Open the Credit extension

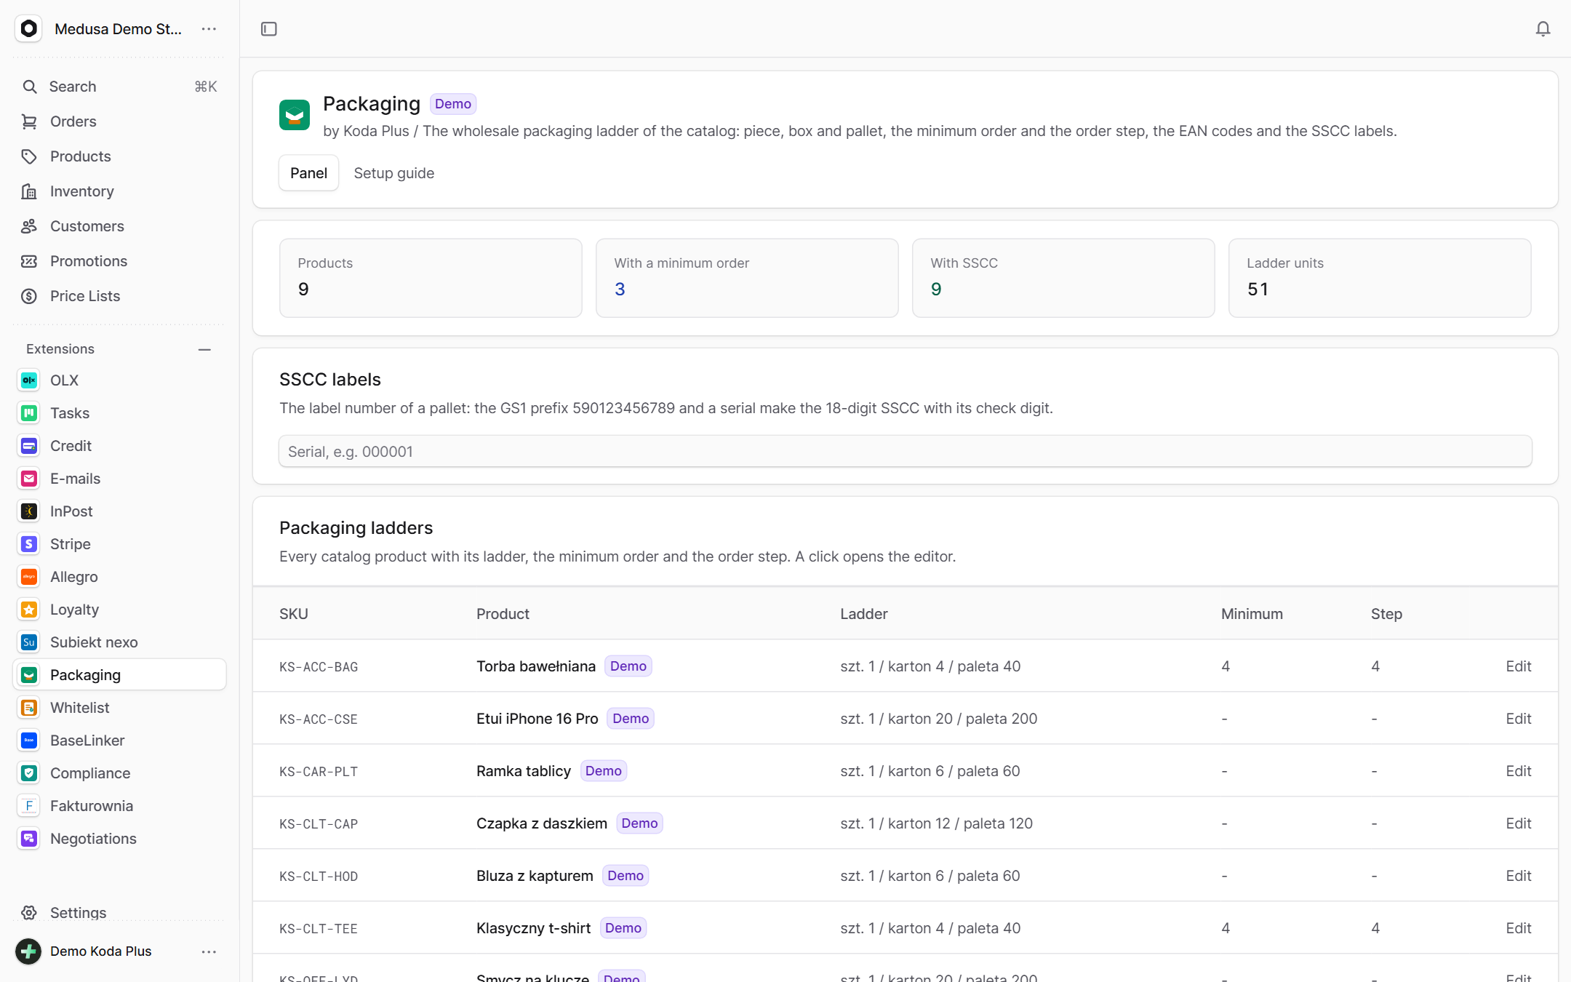[119, 446]
